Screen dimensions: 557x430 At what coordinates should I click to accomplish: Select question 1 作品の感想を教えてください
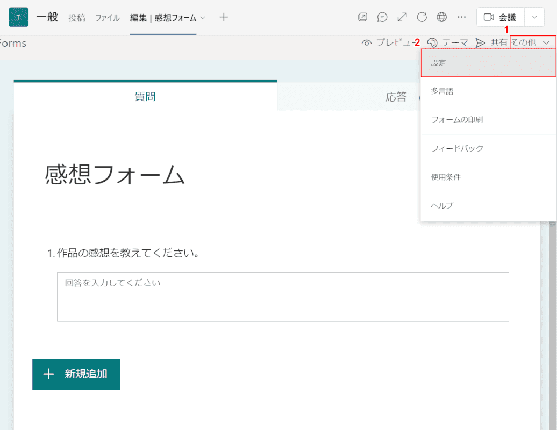point(123,253)
